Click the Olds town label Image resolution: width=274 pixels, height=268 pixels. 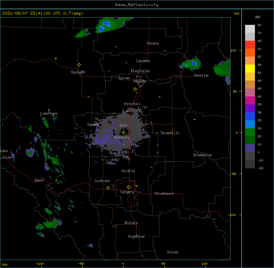[x=123, y=125]
